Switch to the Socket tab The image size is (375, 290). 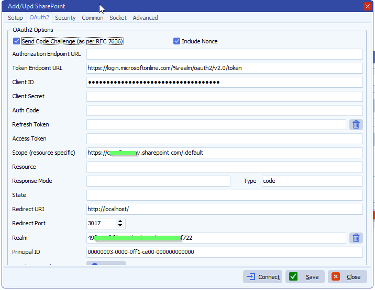pos(118,18)
